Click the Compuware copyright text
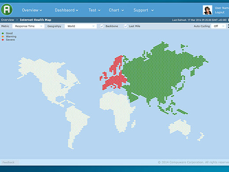Image resolution: width=229 pixels, height=172 pixels. point(193,162)
